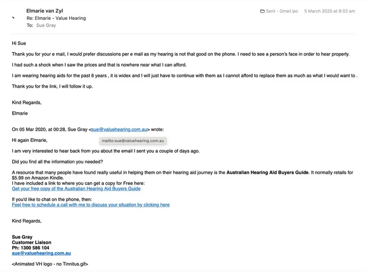Click subject line Re: Elmarie - Value Hearing
Viewport: 367px width, 272px height.
56,18
